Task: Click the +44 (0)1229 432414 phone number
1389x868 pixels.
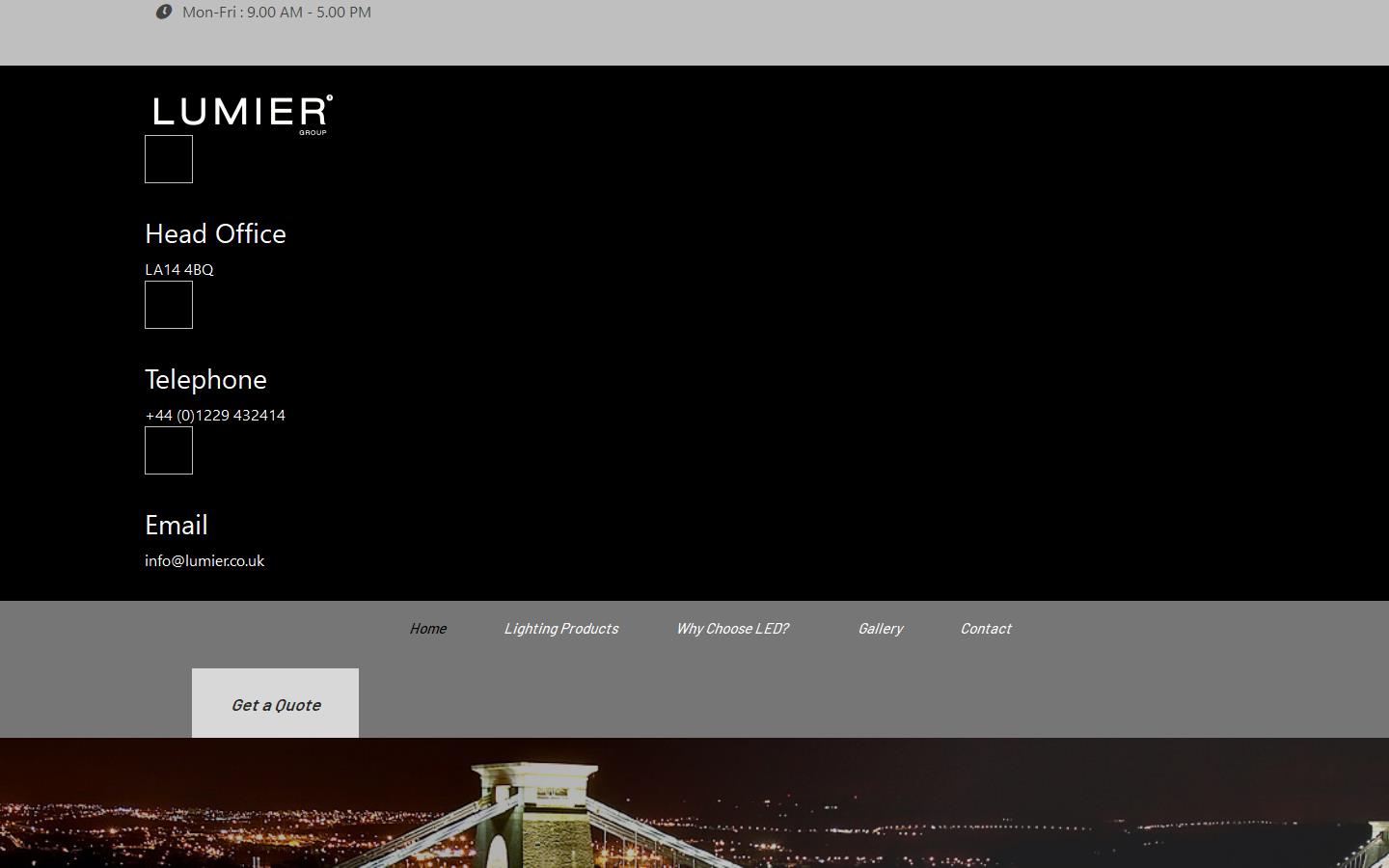Action: coord(215,415)
